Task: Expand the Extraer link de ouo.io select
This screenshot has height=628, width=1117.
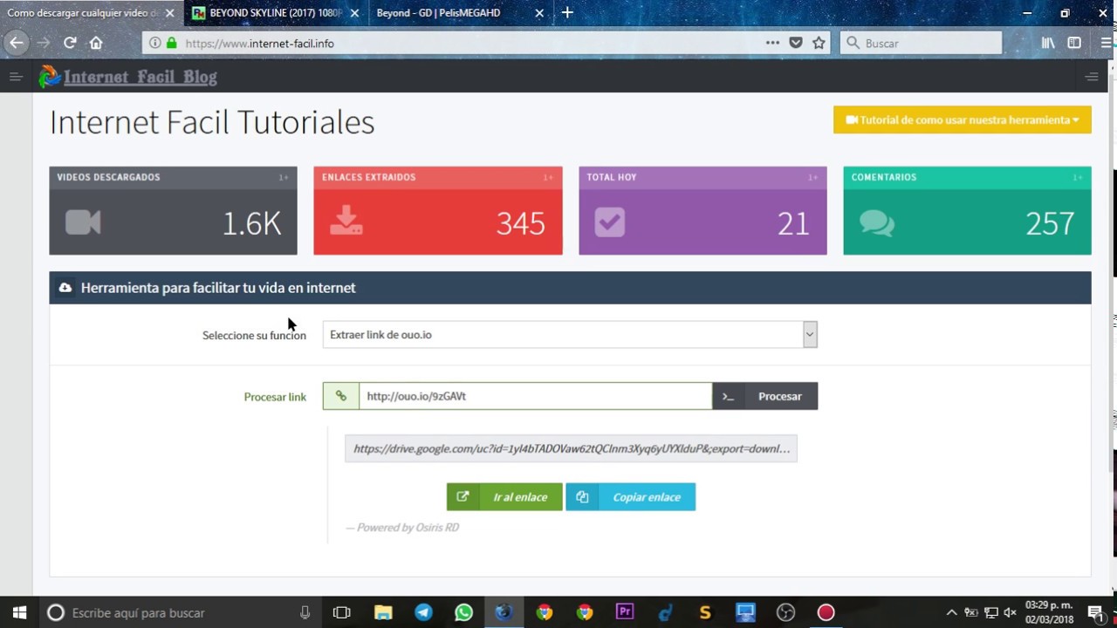Action: [x=570, y=335]
